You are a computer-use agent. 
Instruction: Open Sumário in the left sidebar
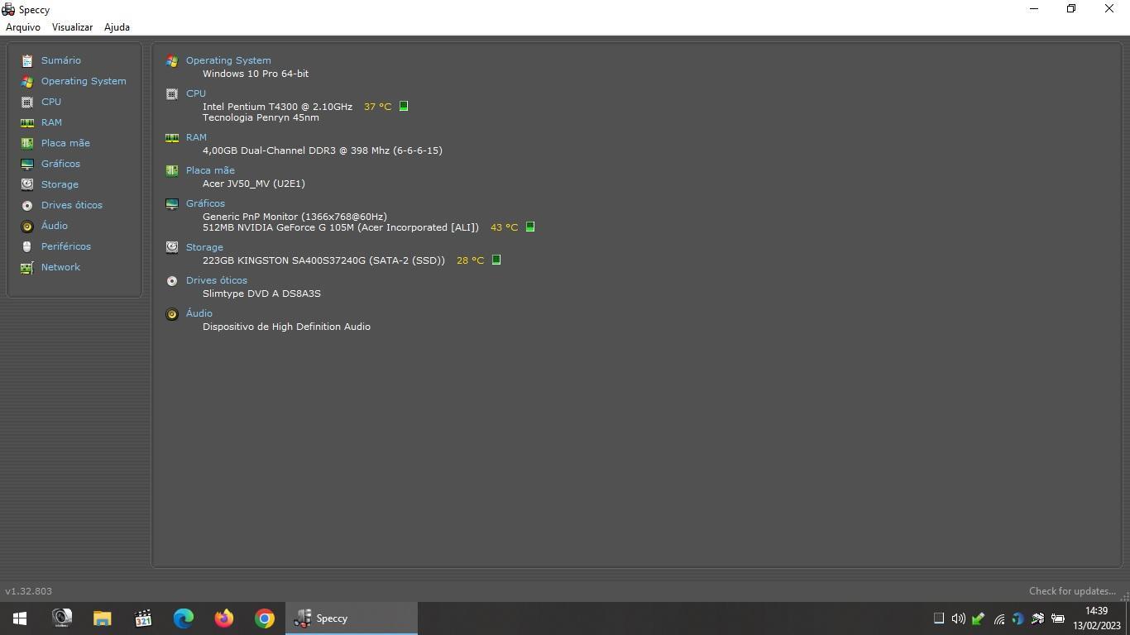(x=61, y=60)
